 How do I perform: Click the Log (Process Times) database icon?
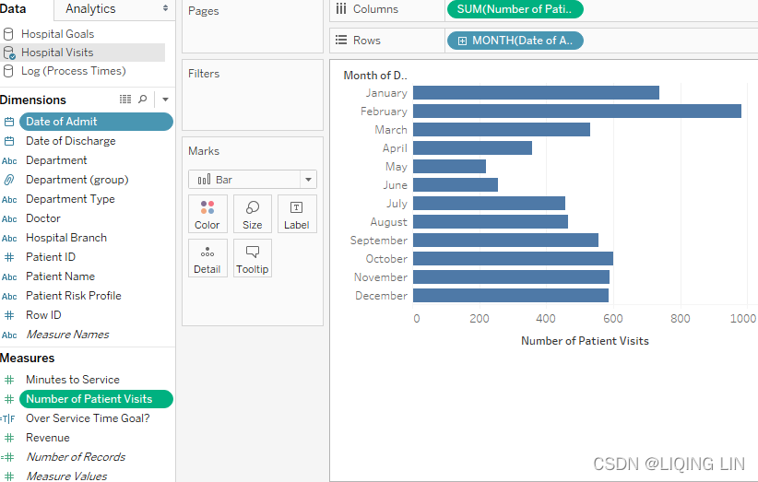pyautogui.click(x=8, y=71)
